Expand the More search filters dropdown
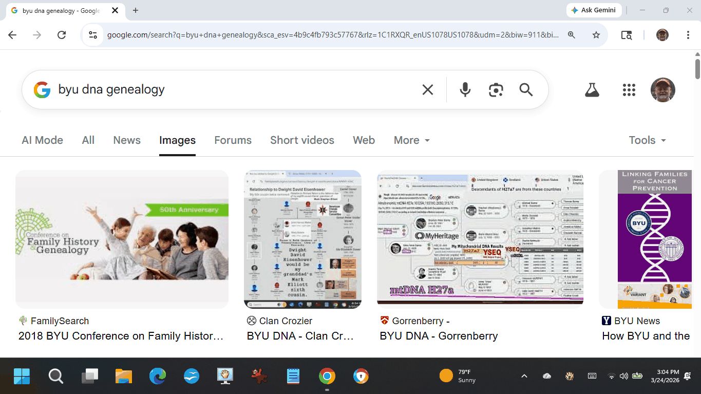Image resolution: width=701 pixels, height=394 pixels. pos(411,140)
